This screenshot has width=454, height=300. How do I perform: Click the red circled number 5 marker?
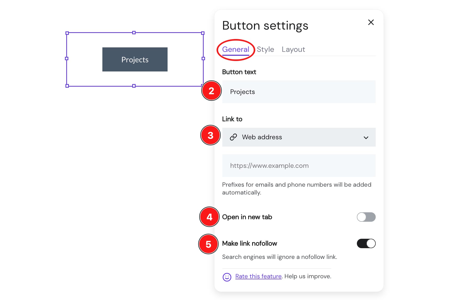click(208, 244)
